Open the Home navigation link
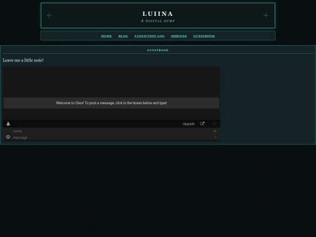Image resolution: width=316 pixels, height=237 pixels. [x=107, y=36]
